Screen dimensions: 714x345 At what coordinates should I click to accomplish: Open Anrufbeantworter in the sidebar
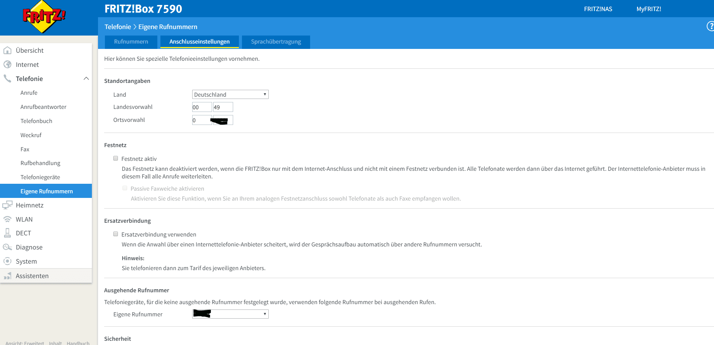coord(44,107)
